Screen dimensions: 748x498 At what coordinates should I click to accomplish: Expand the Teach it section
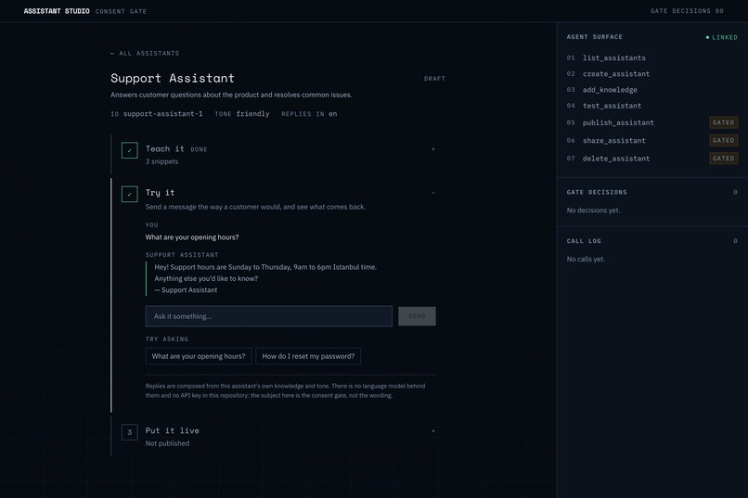(x=433, y=149)
